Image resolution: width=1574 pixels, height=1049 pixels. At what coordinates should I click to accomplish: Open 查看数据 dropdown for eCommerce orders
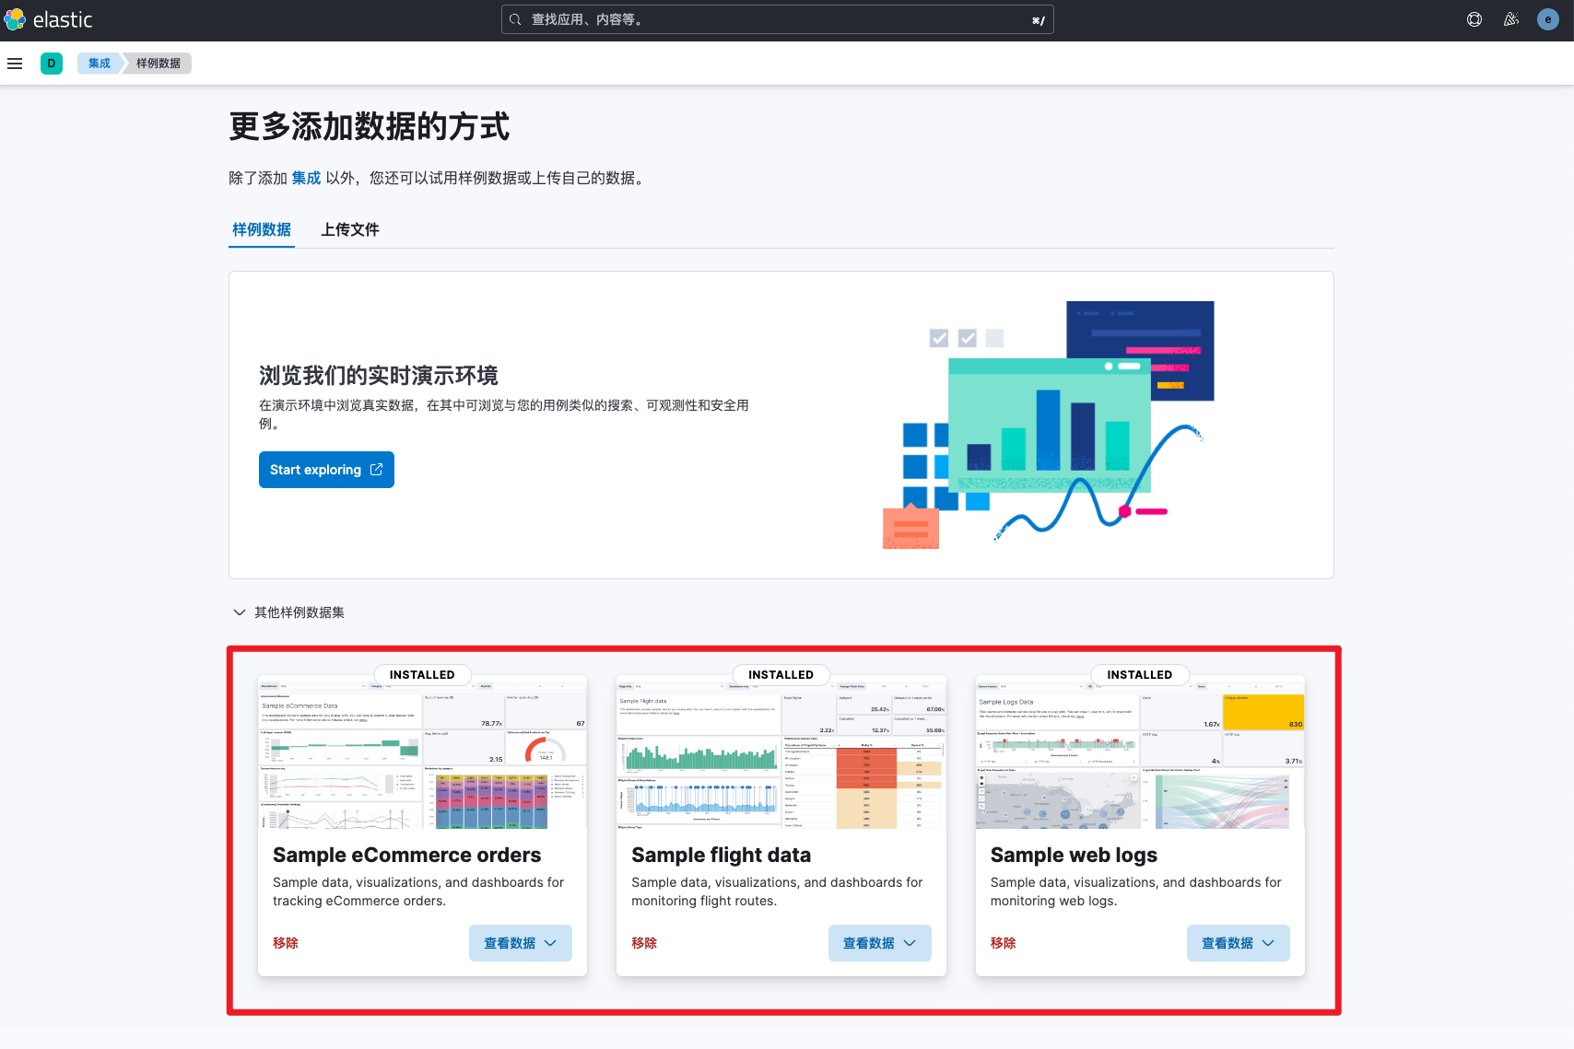tap(520, 943)
